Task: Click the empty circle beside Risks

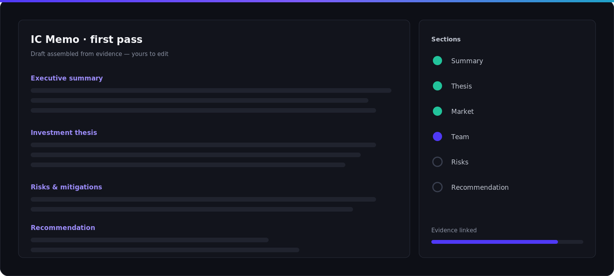Action: [x=437, y=162]
